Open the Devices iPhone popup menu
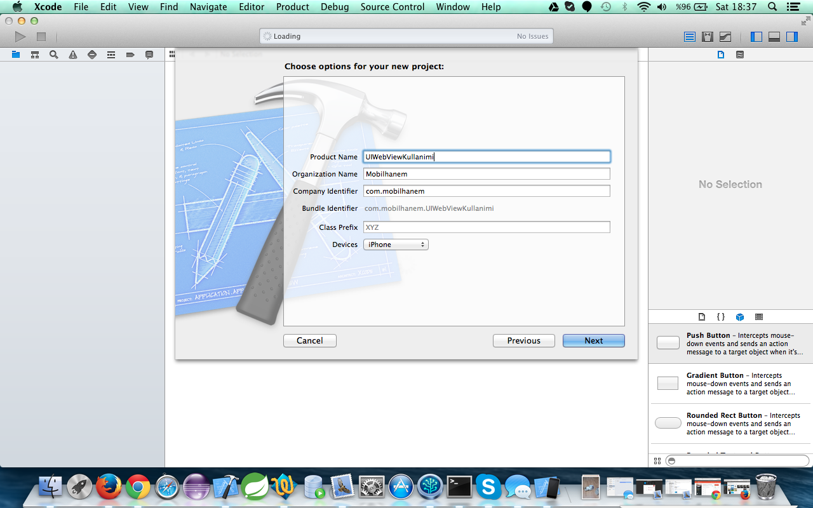 396,244
